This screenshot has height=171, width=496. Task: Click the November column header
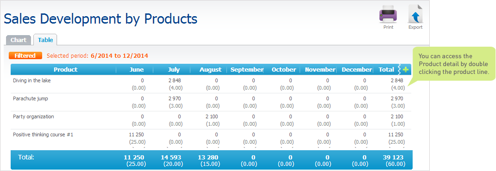320,70
